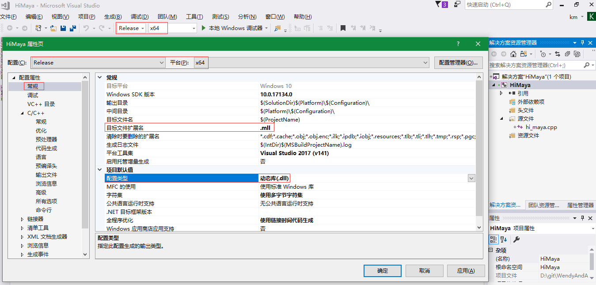596x285 pixels.
Task: Collapse the 杂项 category in Properties
Action: (491, 251)
